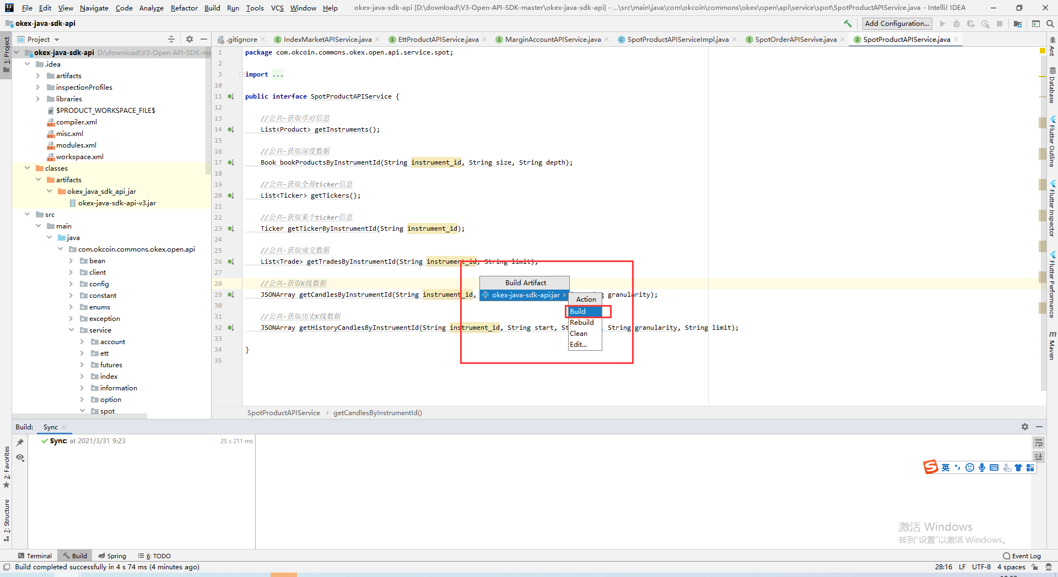
Task: Click the Sogou input language toggle 英
Action: coord(946,467)
